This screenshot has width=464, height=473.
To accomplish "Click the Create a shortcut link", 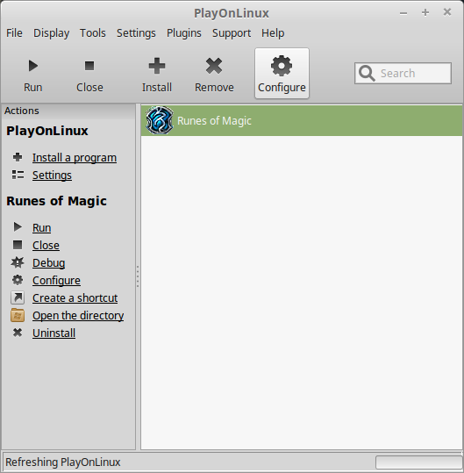I will coord(75,297).
